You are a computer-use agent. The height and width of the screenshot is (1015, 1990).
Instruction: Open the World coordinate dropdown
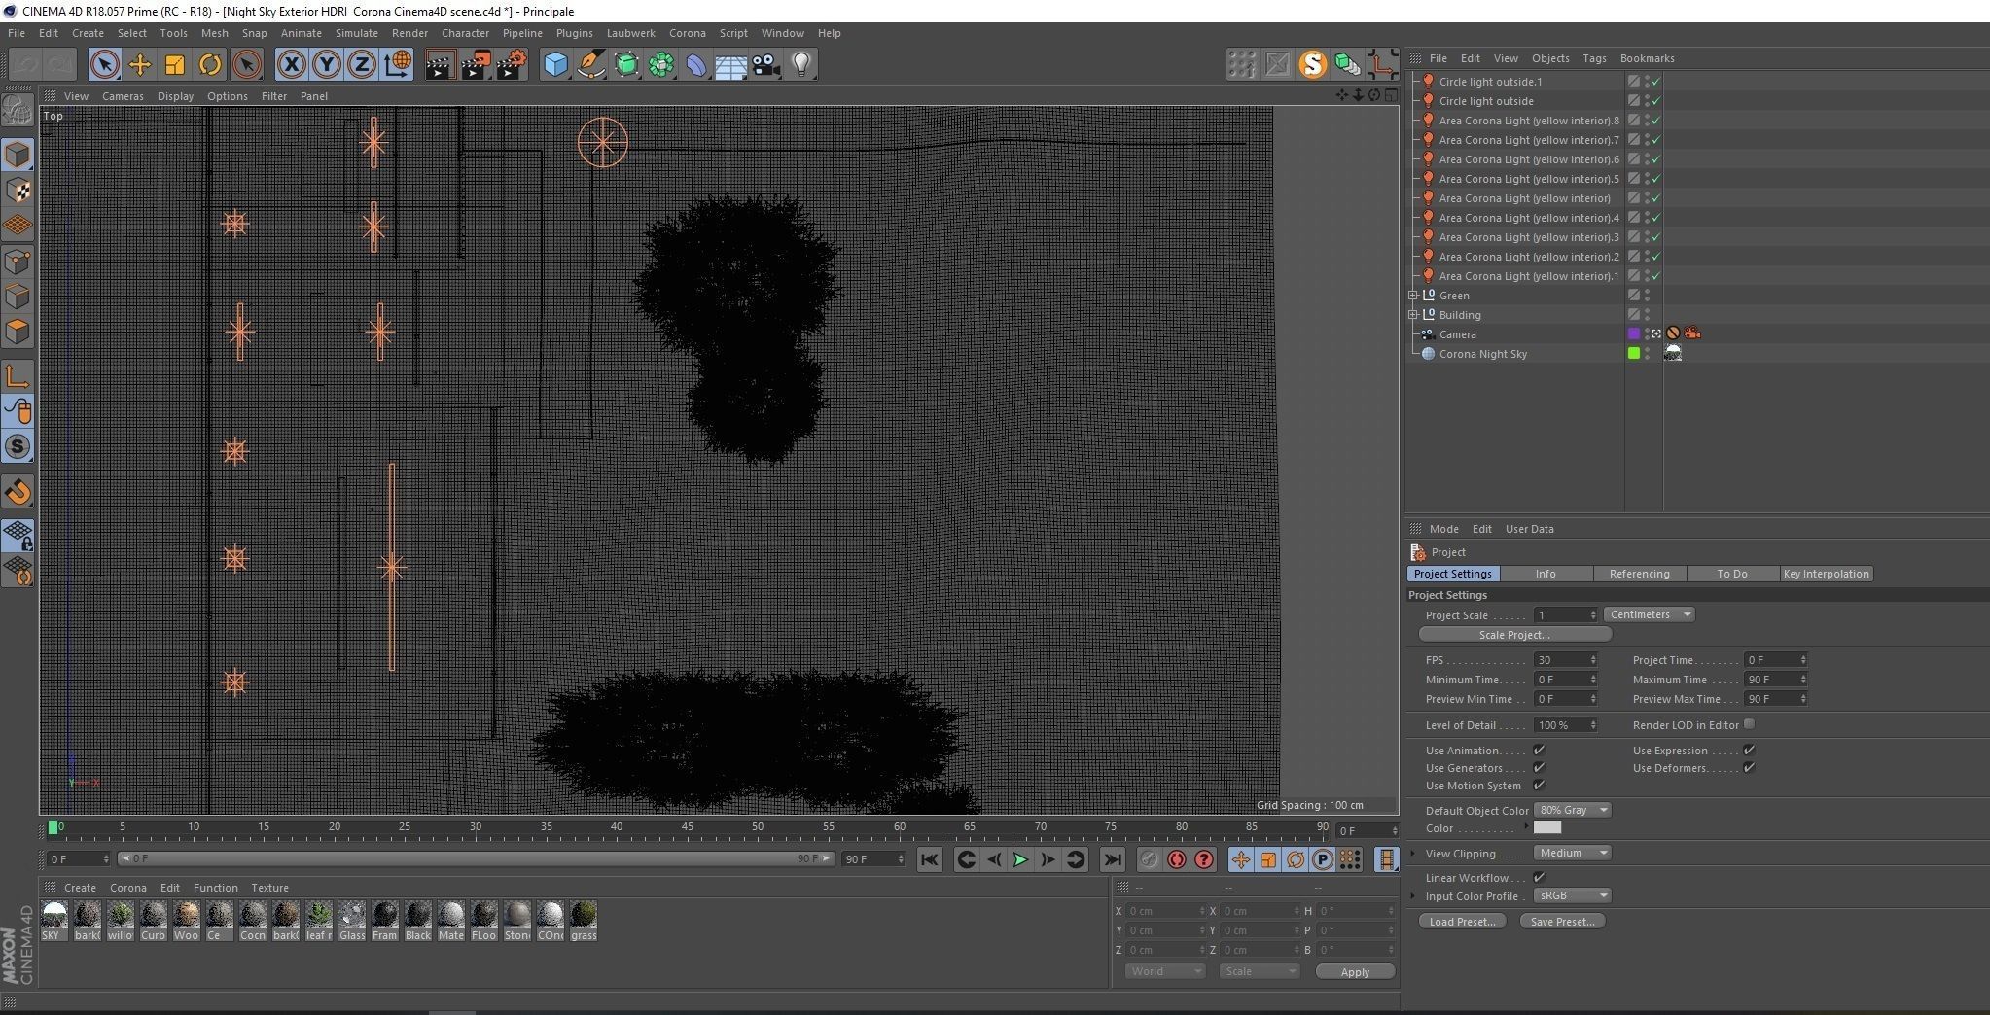(1165, 971)
